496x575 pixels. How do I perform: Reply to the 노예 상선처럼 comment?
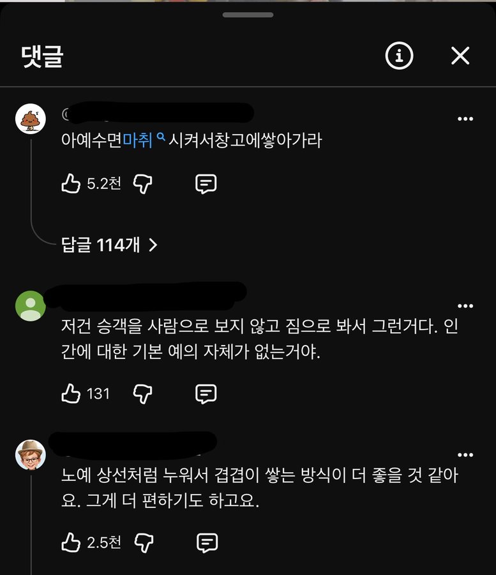207,543
